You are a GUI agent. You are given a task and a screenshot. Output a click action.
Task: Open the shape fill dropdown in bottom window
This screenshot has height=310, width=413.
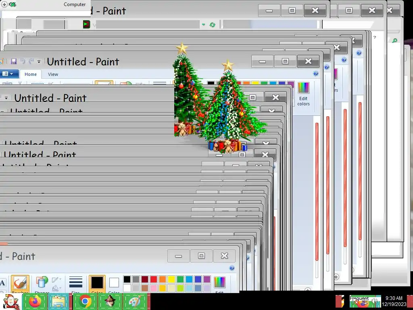point(56,288)
